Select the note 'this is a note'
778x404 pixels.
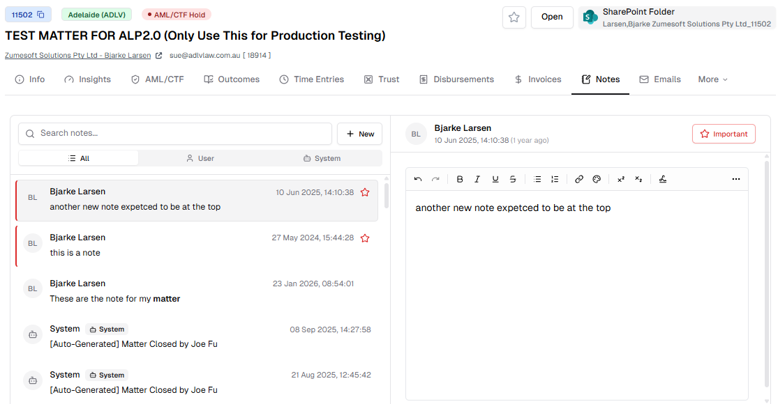[197, 245]
